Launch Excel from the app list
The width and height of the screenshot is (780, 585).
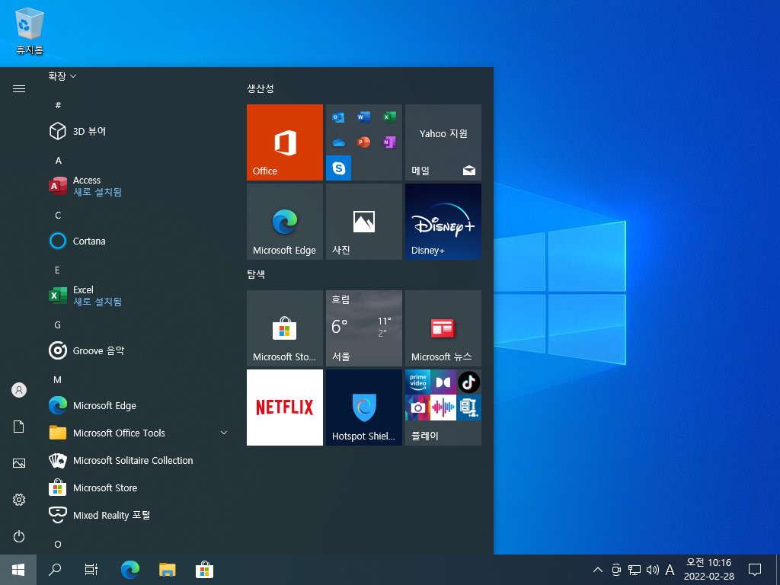pos(139,296)
